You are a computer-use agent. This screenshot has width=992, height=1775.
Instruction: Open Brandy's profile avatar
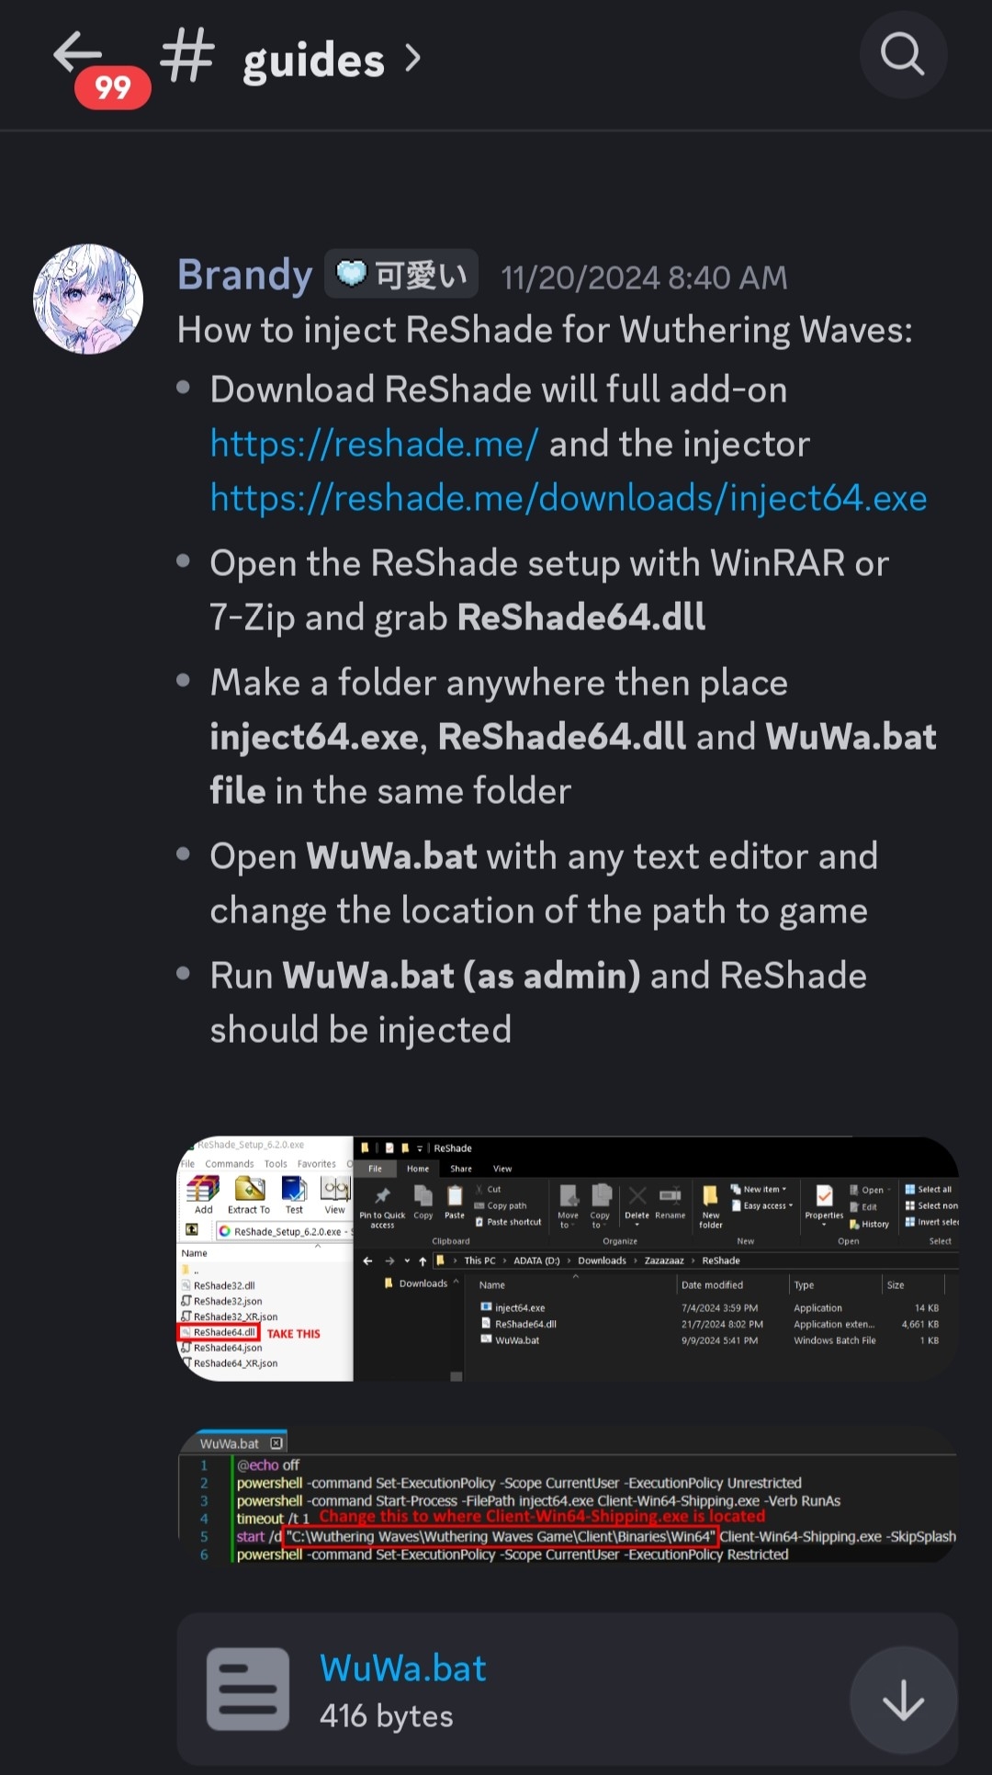click(88, 299)
